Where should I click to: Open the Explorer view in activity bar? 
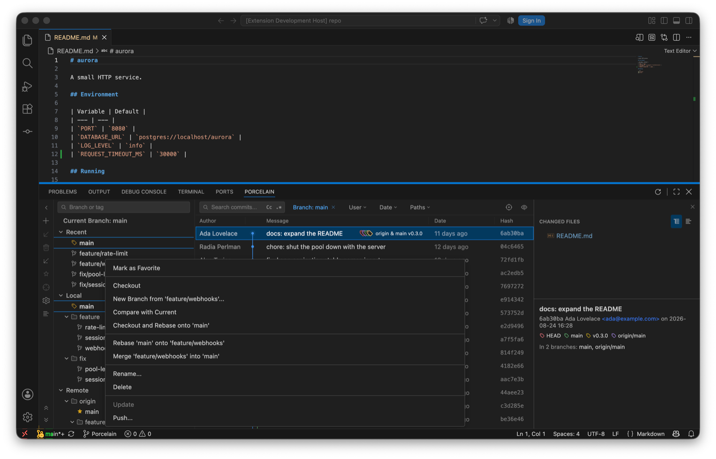pyautogui.click(x=27, y=40)
